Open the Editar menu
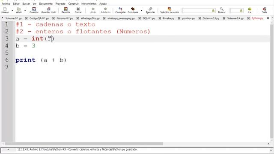 pyautogui.click(x=16, y=4)
